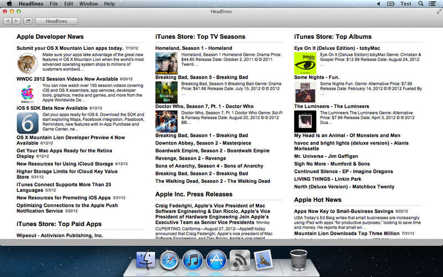Click the Mountain Lion cougar thumbnail
Viewport: 443px width, 277px height.
click(28, 63)
